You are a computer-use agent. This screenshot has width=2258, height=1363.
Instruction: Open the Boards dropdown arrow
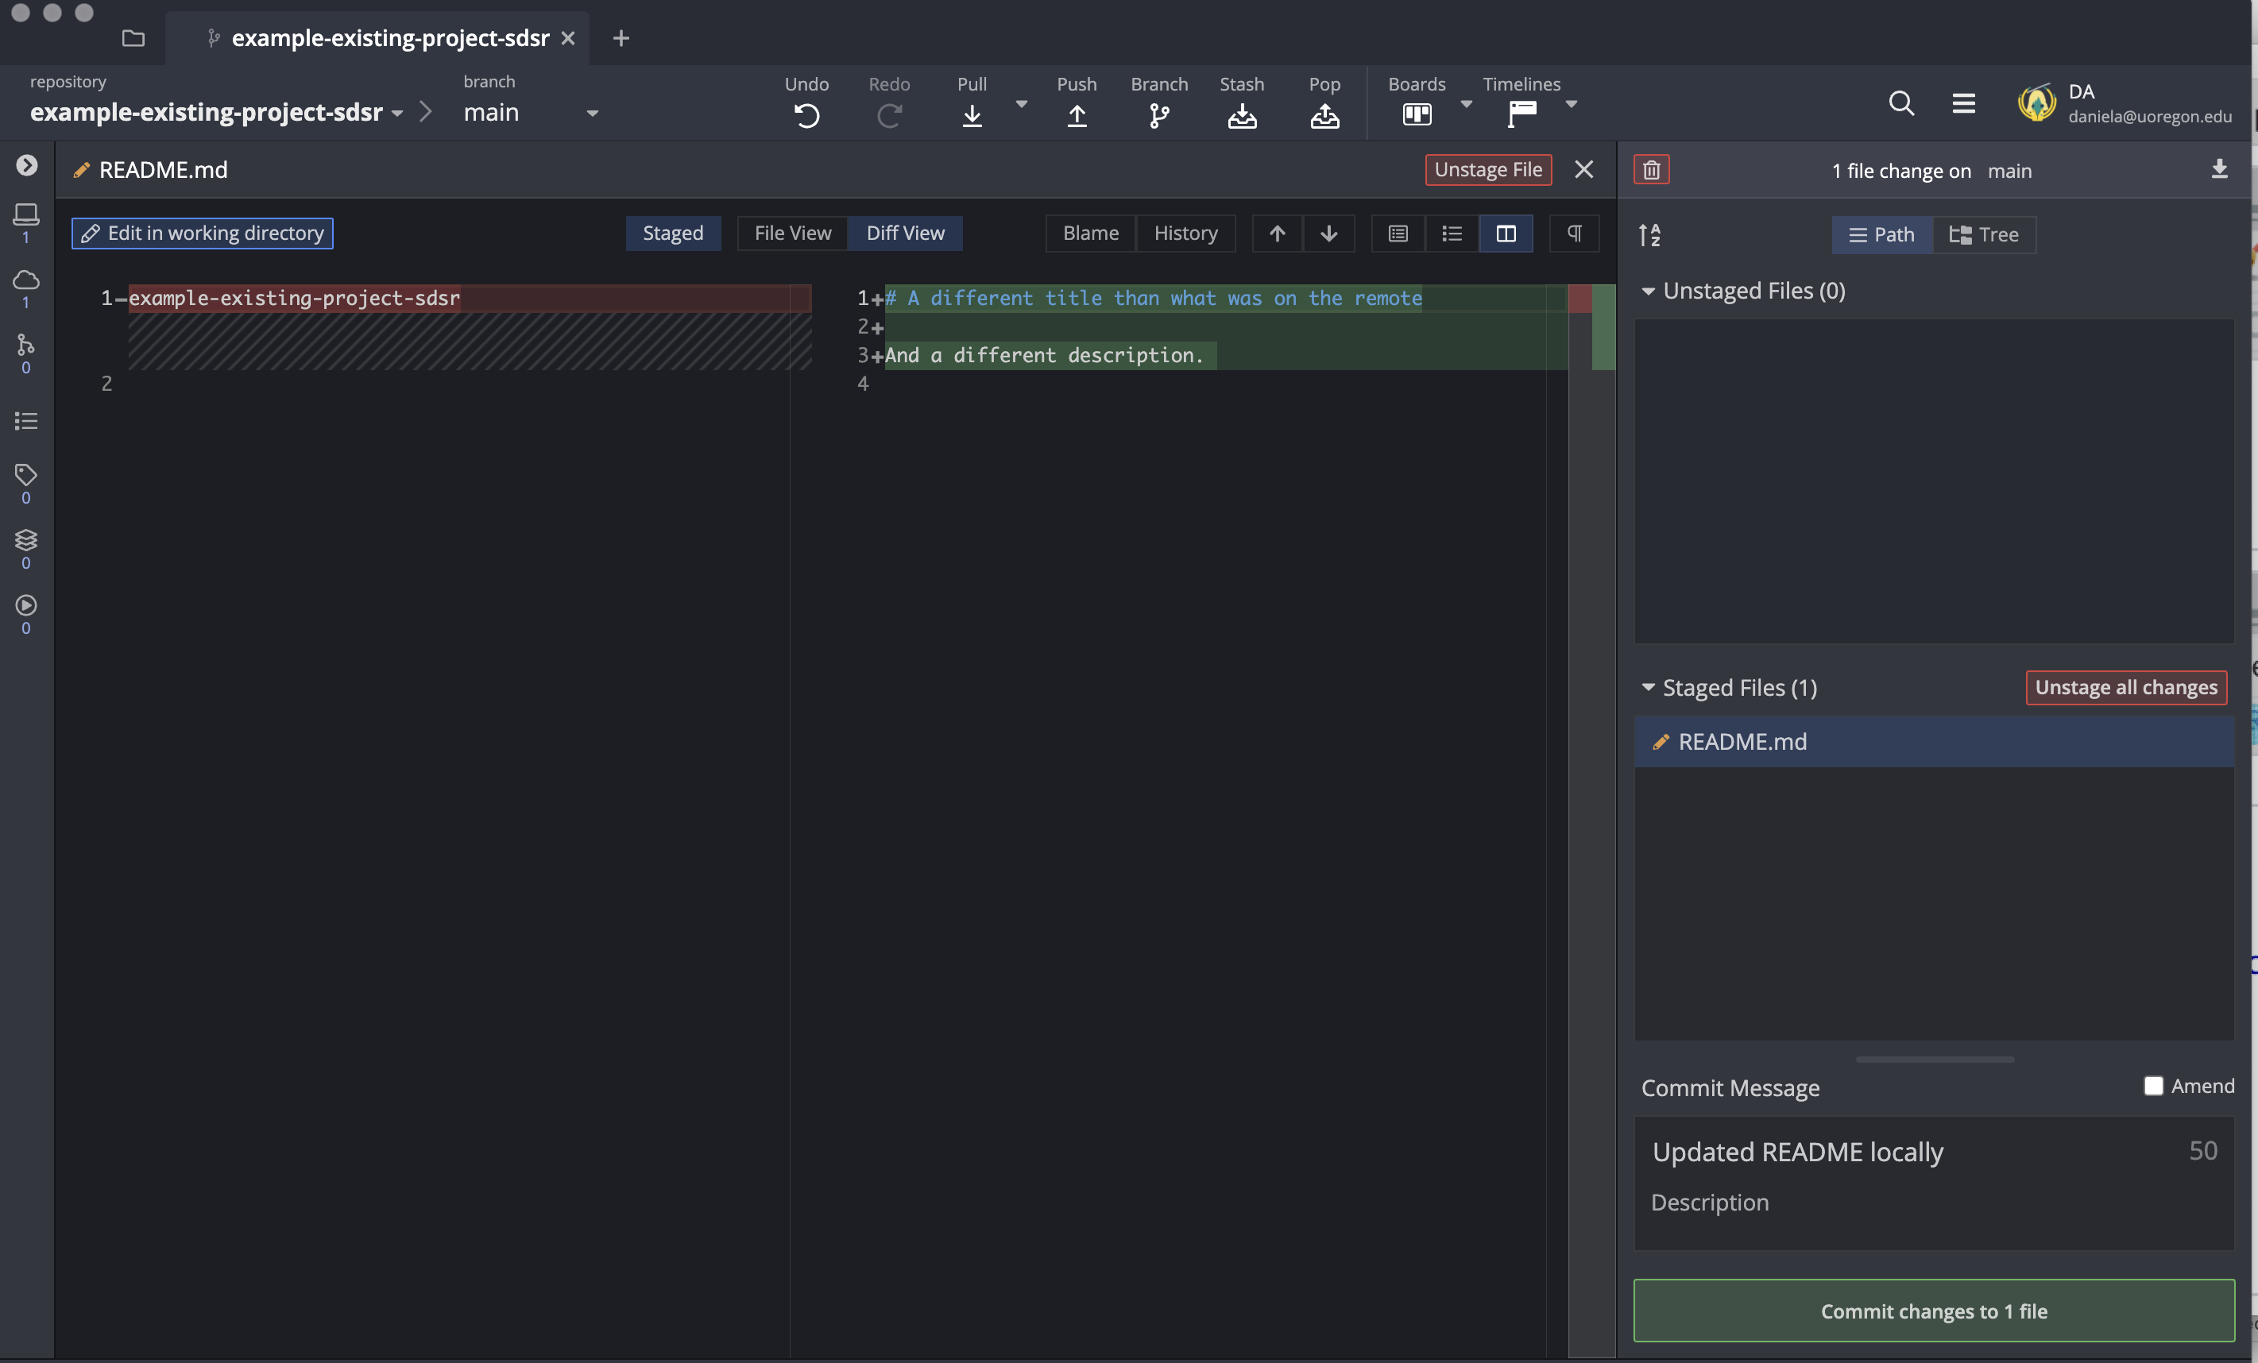coord(1466,103)
